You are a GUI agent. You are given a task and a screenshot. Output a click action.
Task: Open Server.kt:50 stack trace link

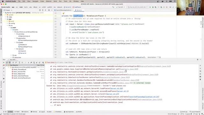coord(116,88)
